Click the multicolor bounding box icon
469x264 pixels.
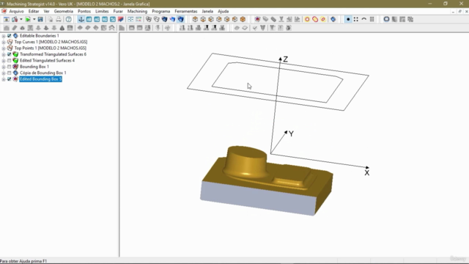pos(257,20)
